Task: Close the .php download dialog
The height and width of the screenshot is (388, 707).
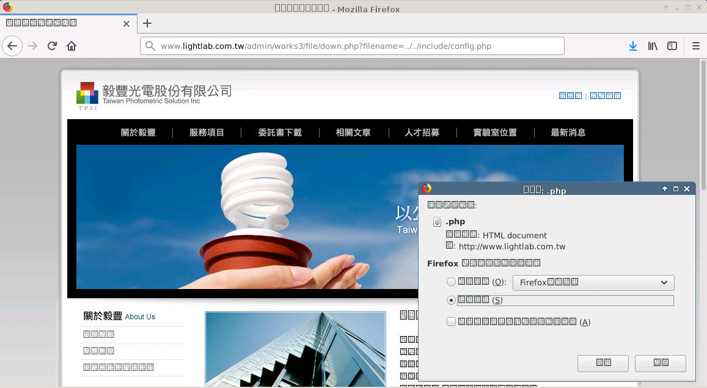Action: [687, 189]
